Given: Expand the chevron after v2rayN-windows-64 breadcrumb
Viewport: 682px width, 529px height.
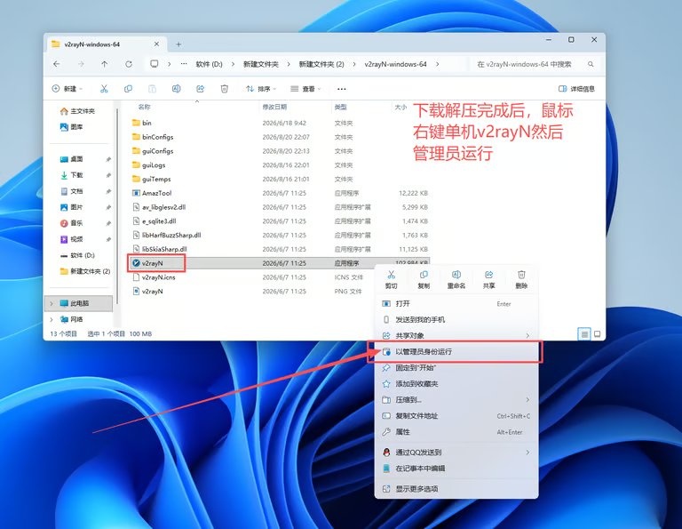Looking at the screenshot, I should coord(437,64).
